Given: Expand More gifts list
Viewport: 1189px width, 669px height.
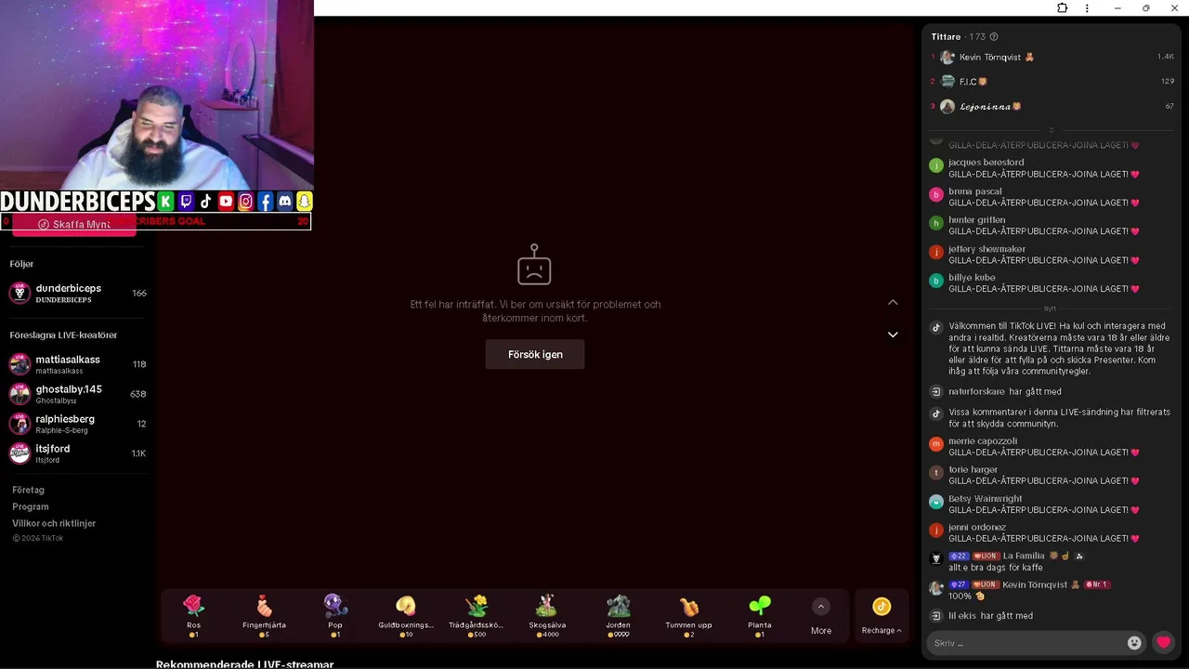Looking at the screenshot, I should tap(820, 616).
